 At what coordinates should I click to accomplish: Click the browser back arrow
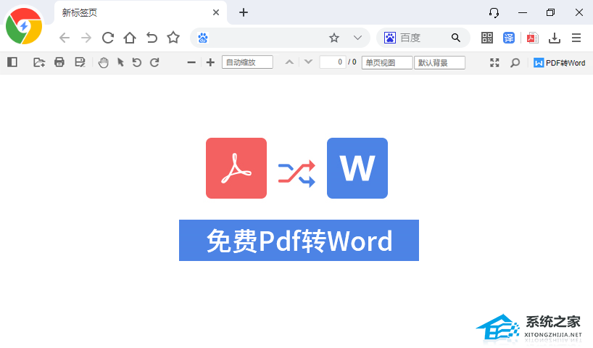(x=65, y=38)
